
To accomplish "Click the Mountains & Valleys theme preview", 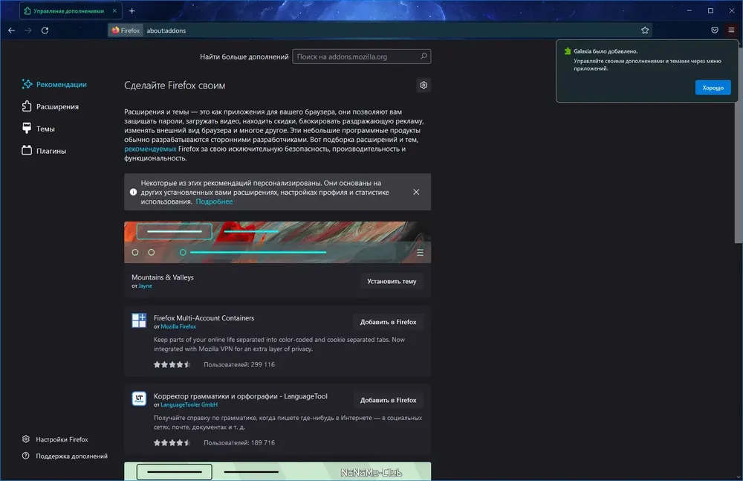I will pyautogui.click(x=277, y=242).
